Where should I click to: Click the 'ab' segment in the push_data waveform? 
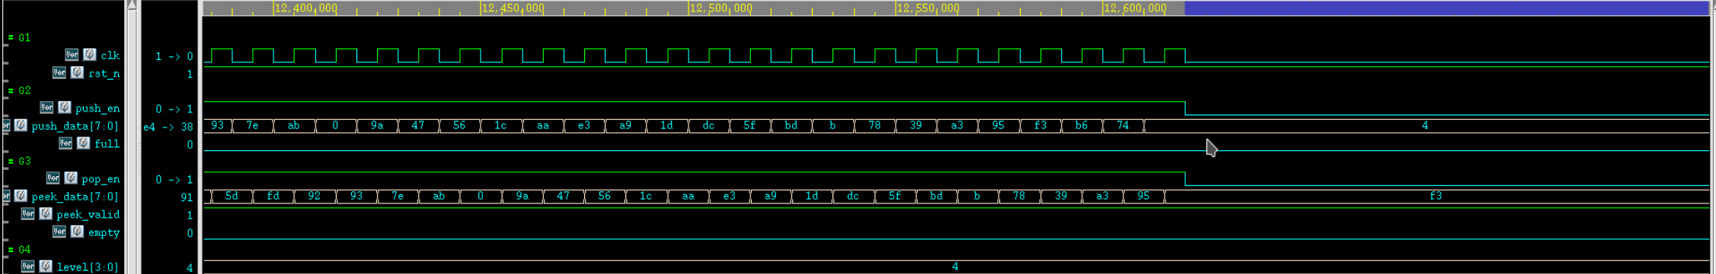click(294, 125)
